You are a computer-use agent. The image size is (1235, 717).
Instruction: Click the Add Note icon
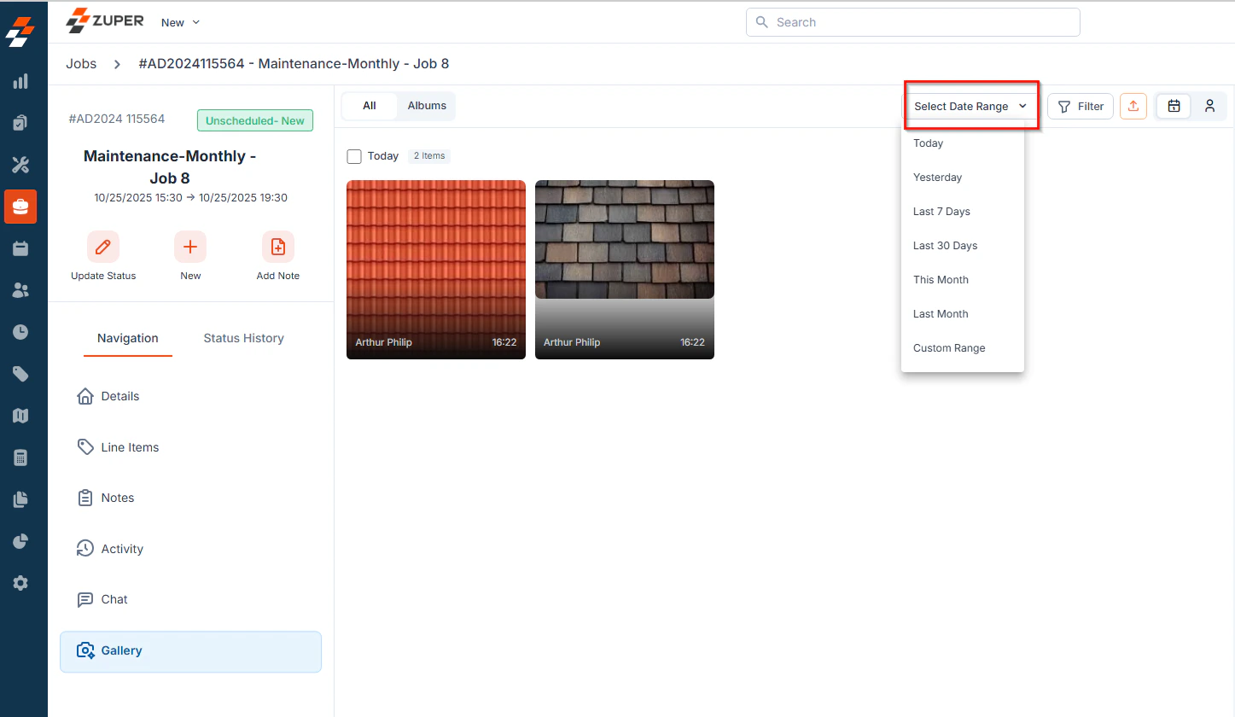(278, 247)
